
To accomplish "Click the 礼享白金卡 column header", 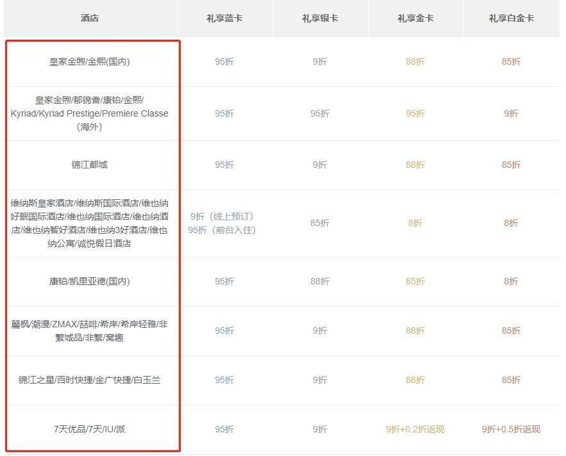I will 511,18.
